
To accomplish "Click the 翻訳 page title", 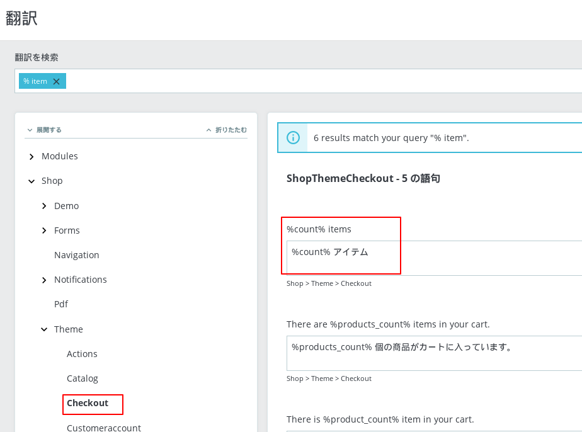I will tap(21, 18).
